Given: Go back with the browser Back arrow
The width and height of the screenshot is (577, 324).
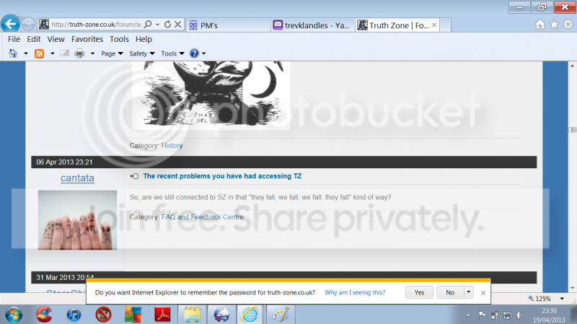Looking at the screenshot, I should [x=10, y=25].
